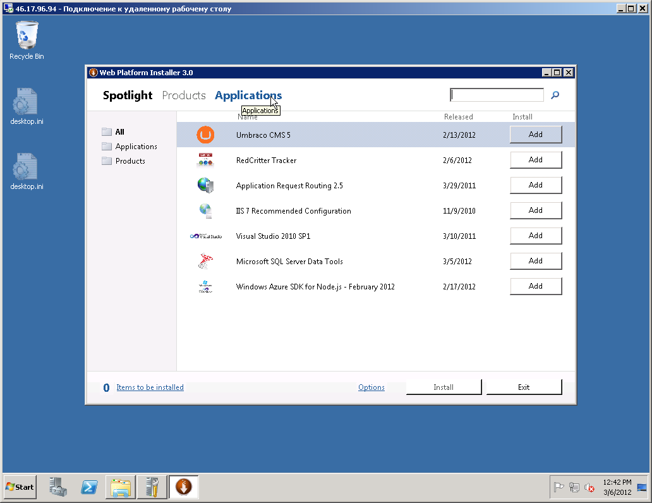Launch PowerShell from the taskbar
The height and width of the screenshot is (503, 652).
[x=90, y=487]
